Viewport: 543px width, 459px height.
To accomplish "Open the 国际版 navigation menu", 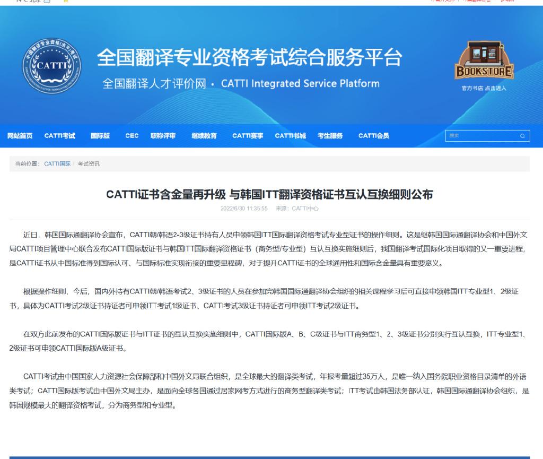I will point(101,136).
